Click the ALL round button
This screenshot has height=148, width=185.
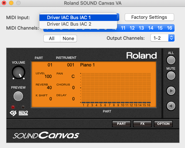171,60
